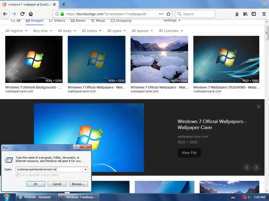
Task: Click Cancel in the Run dialog
Action: point(57,184)
